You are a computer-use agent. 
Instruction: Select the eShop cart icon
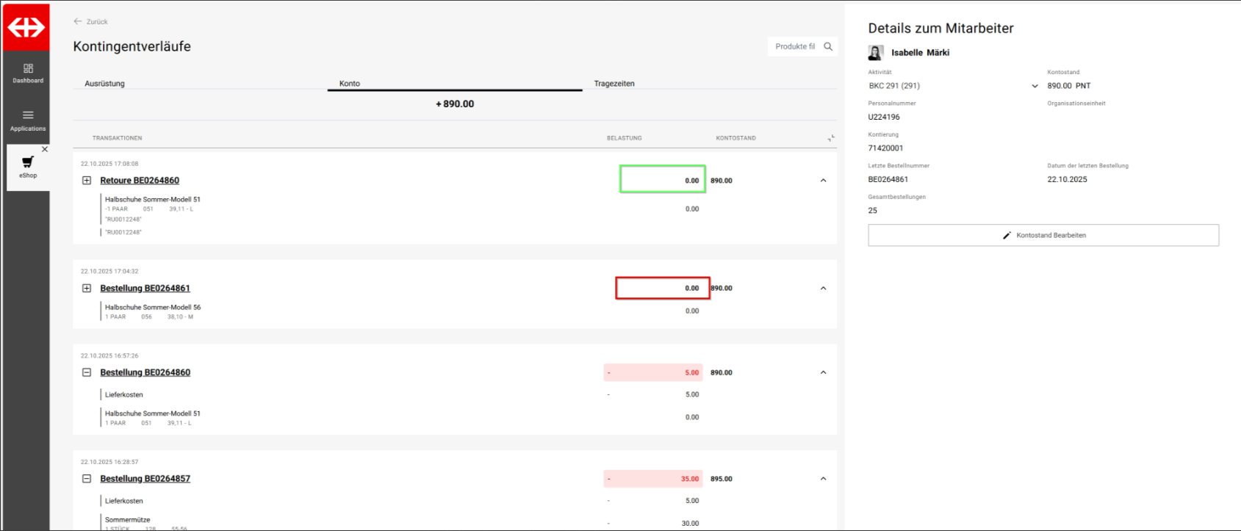click(x=28, y=162)
